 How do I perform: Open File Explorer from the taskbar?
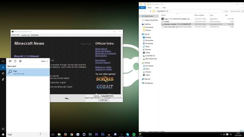tap(59, 134)
